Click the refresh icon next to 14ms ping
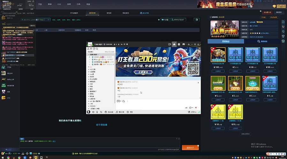Viewport: 287px width, 159px height. (44, 20)
